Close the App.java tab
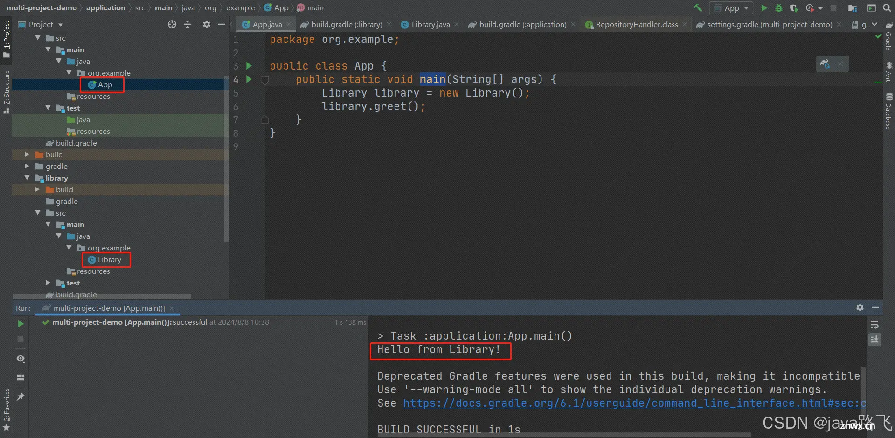 click(289, 24)
